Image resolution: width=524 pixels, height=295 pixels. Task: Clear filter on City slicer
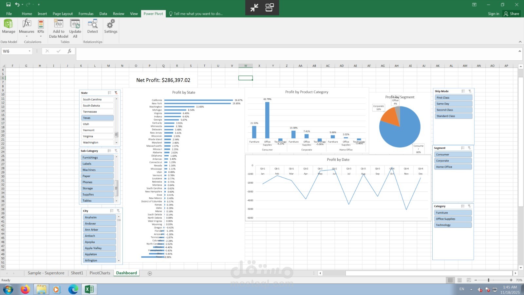pos(118,211)
